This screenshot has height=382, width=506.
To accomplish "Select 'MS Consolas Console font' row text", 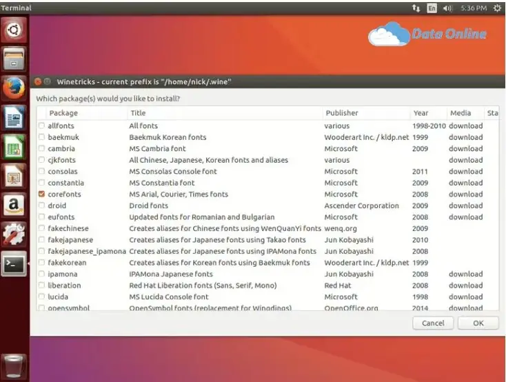I will point(173,171).
